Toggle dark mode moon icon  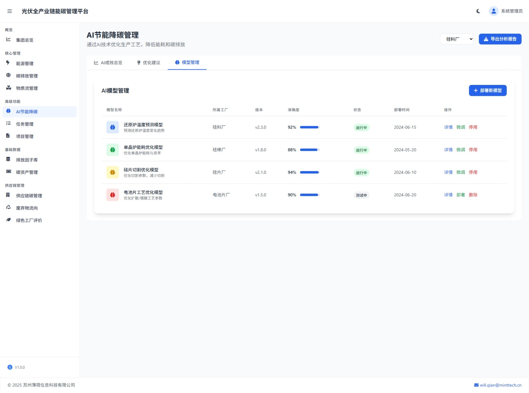coord(478,11)
